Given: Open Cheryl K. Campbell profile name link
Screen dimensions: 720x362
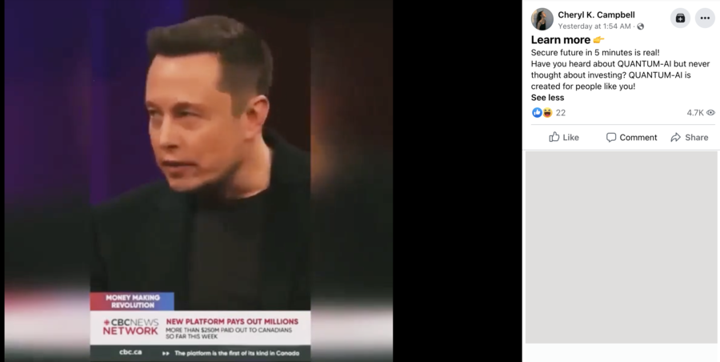Looking at the screenshot, I should (596, 14).
